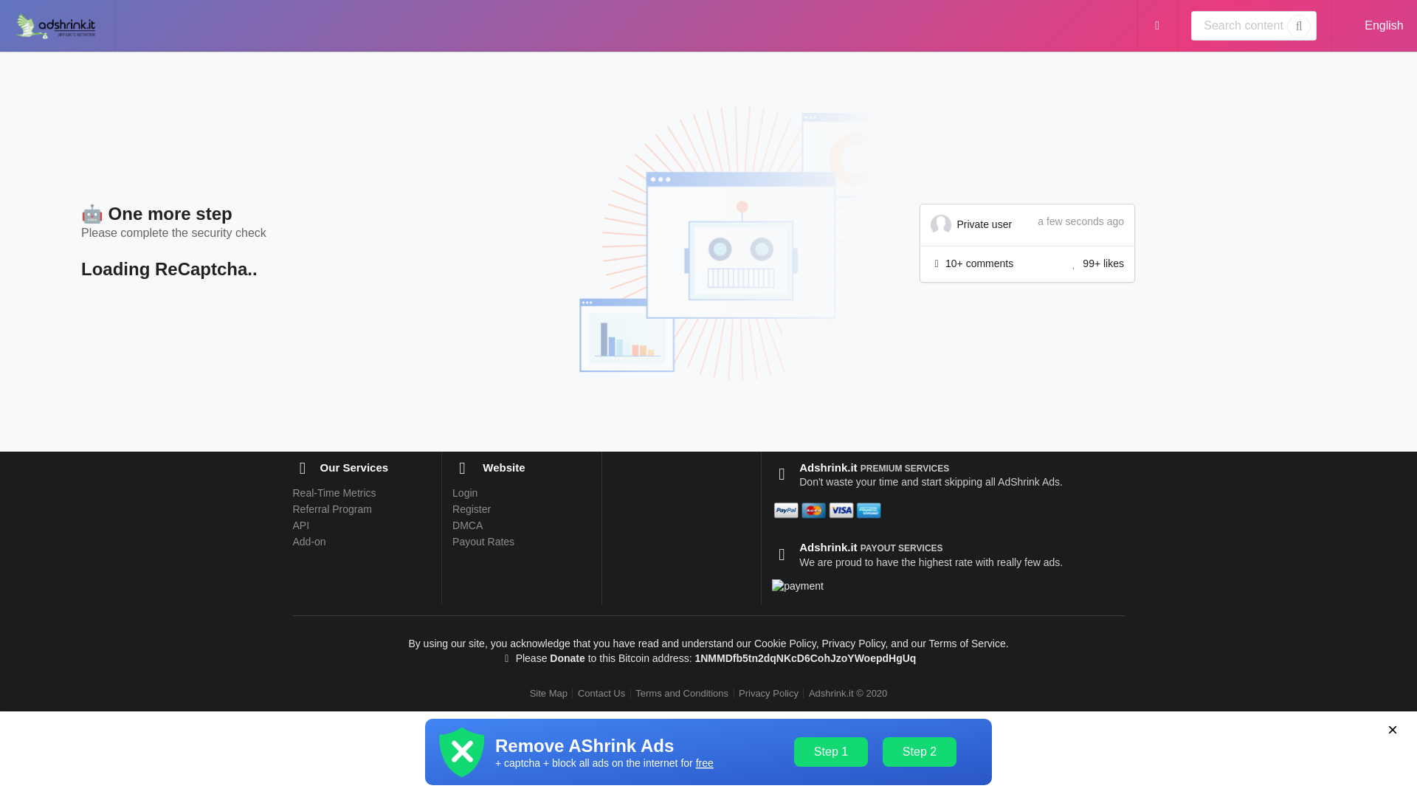Open the Register footer link

click(472, 509)
